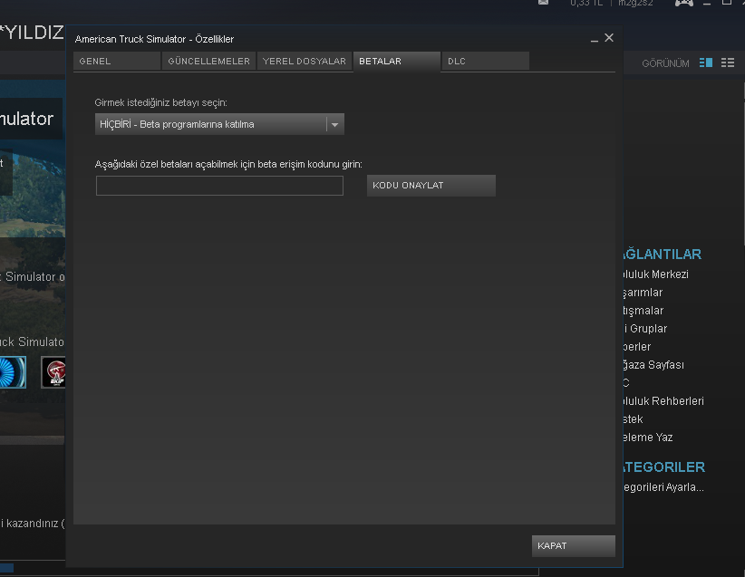Image resolution: width=745 pixels, height=577 pixels.
Task: Visit the Mağaza Sayfası link
Action: tap(653, 365)
